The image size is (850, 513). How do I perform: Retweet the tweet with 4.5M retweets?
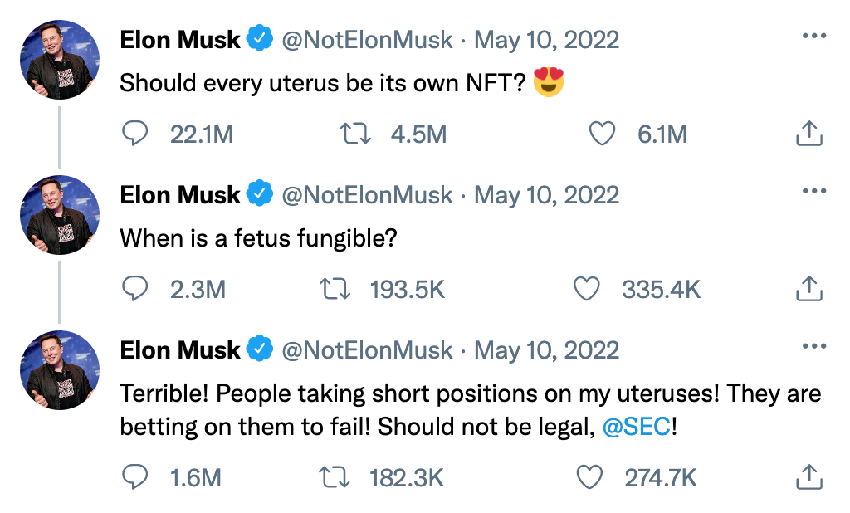tap(355, 134)
